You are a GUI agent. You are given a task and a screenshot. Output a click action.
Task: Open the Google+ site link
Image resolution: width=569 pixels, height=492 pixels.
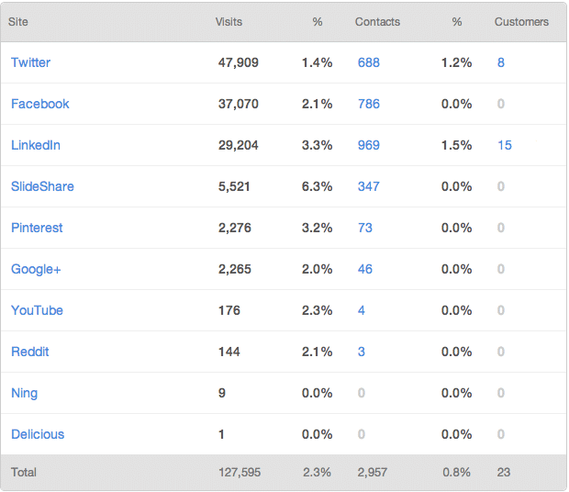pyautogui.click(x=36, y=269)
